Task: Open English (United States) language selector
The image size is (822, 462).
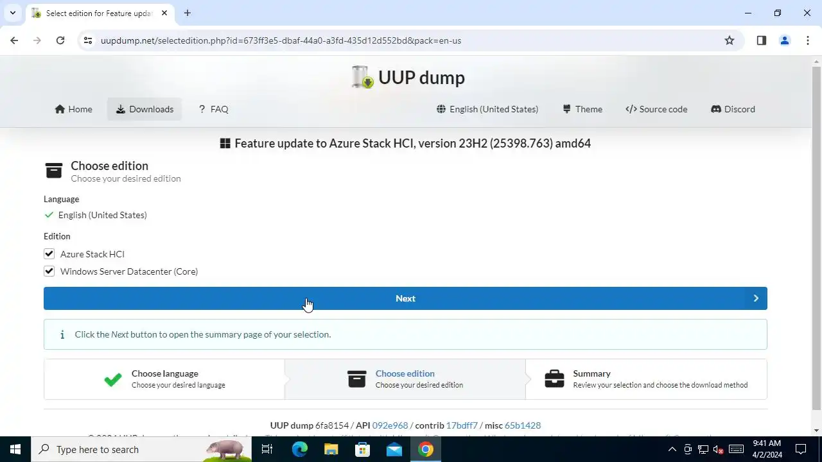Action: click(487, 109)
